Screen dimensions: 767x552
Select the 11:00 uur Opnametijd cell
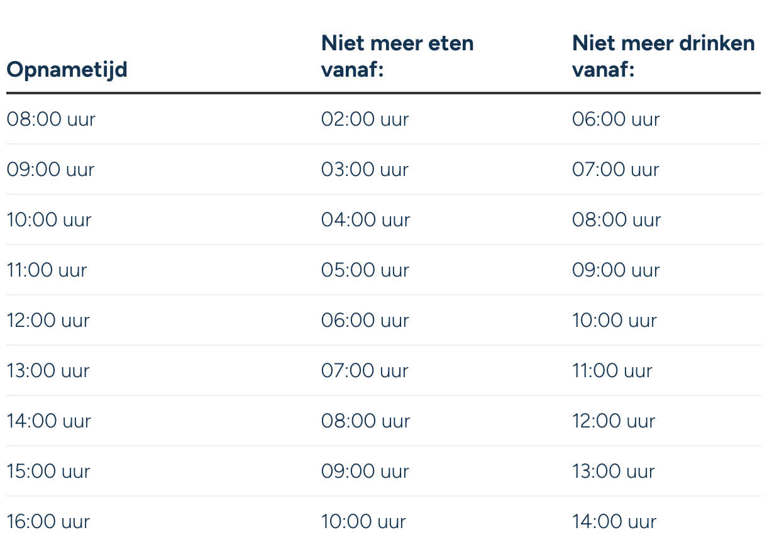tap(47, 270)
